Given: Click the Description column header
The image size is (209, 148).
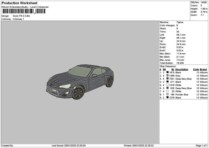Looking at the screenshot, I should tap(181, 69).
